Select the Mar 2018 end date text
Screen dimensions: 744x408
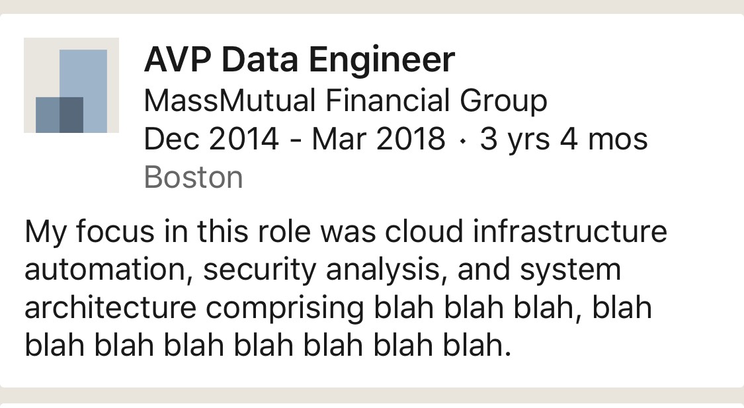[x=379, y=139]
